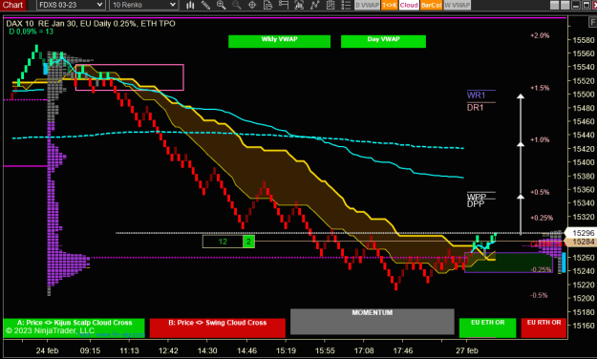Click the bar type chart style icon

pyautogui.click(x=190, y=5)
